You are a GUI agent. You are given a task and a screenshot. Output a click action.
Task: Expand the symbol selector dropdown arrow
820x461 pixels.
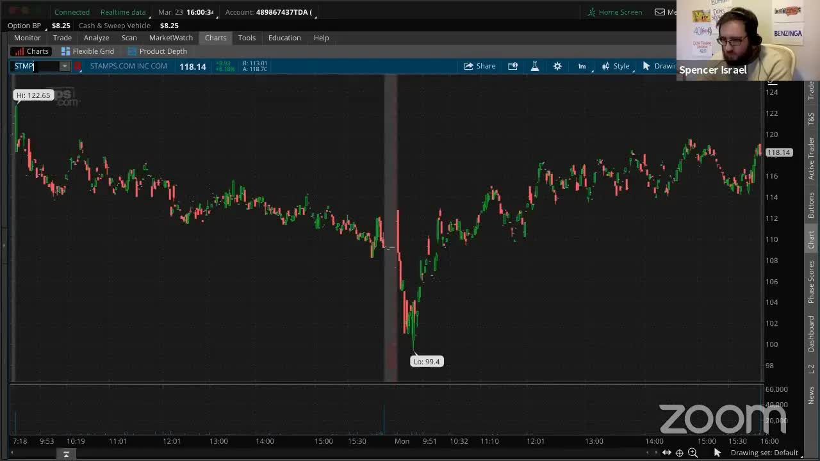(x=65, y=66)
